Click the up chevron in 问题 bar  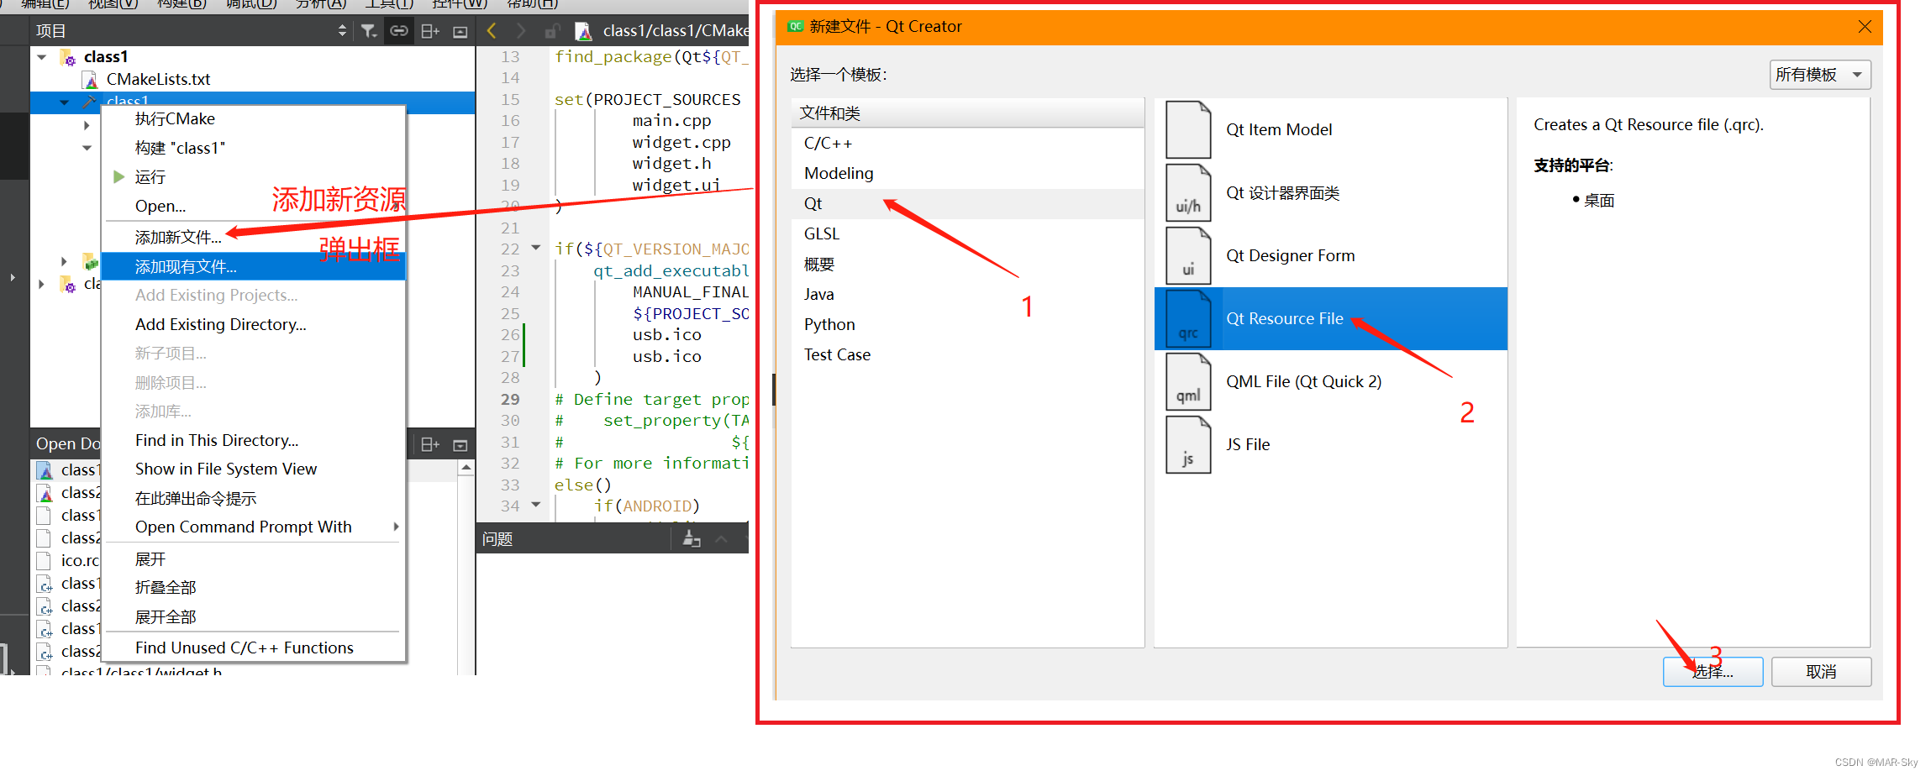pos(721,539)
